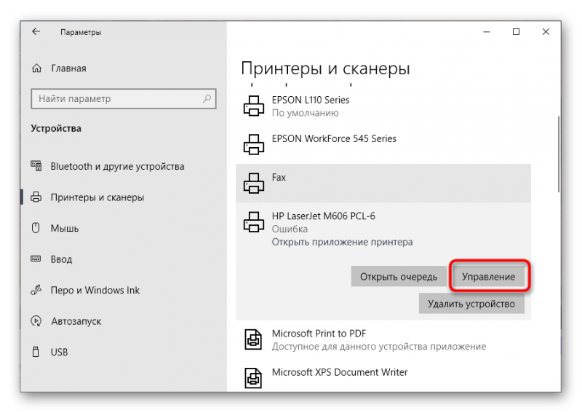Focus the Найти параметр search field

[x=124, y=98]
